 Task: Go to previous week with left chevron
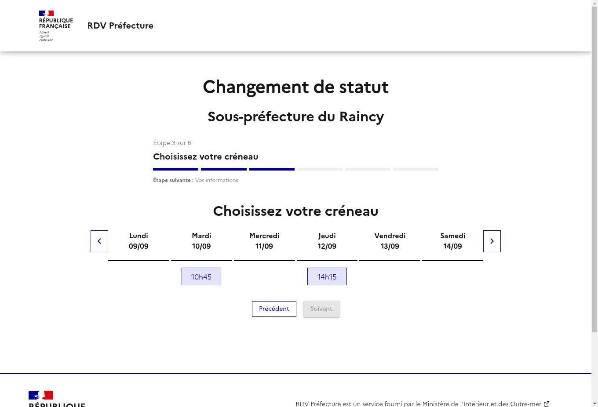click(x=99, y=241)
